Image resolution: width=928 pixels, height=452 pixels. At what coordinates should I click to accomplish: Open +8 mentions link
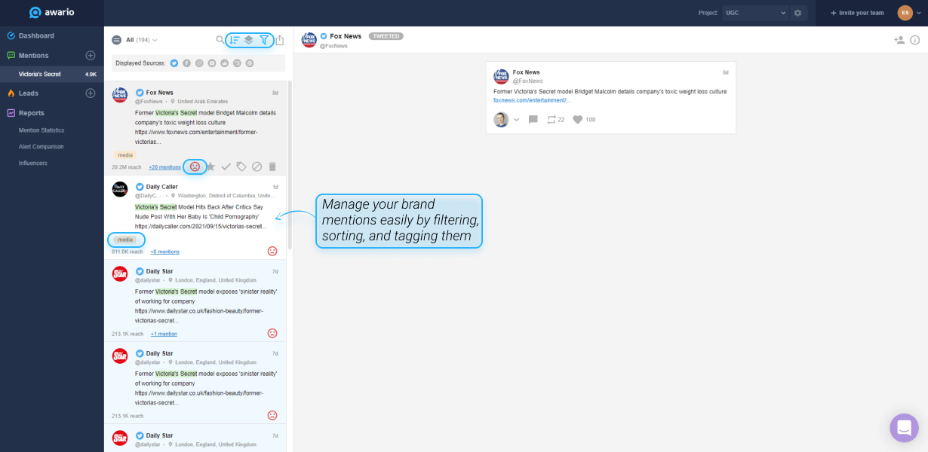click(x=164, y=252)
